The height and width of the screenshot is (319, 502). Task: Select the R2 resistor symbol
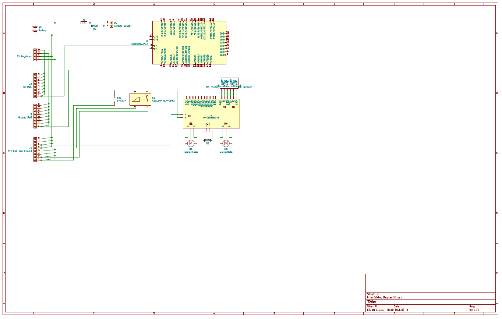click(x=95, y=26)
